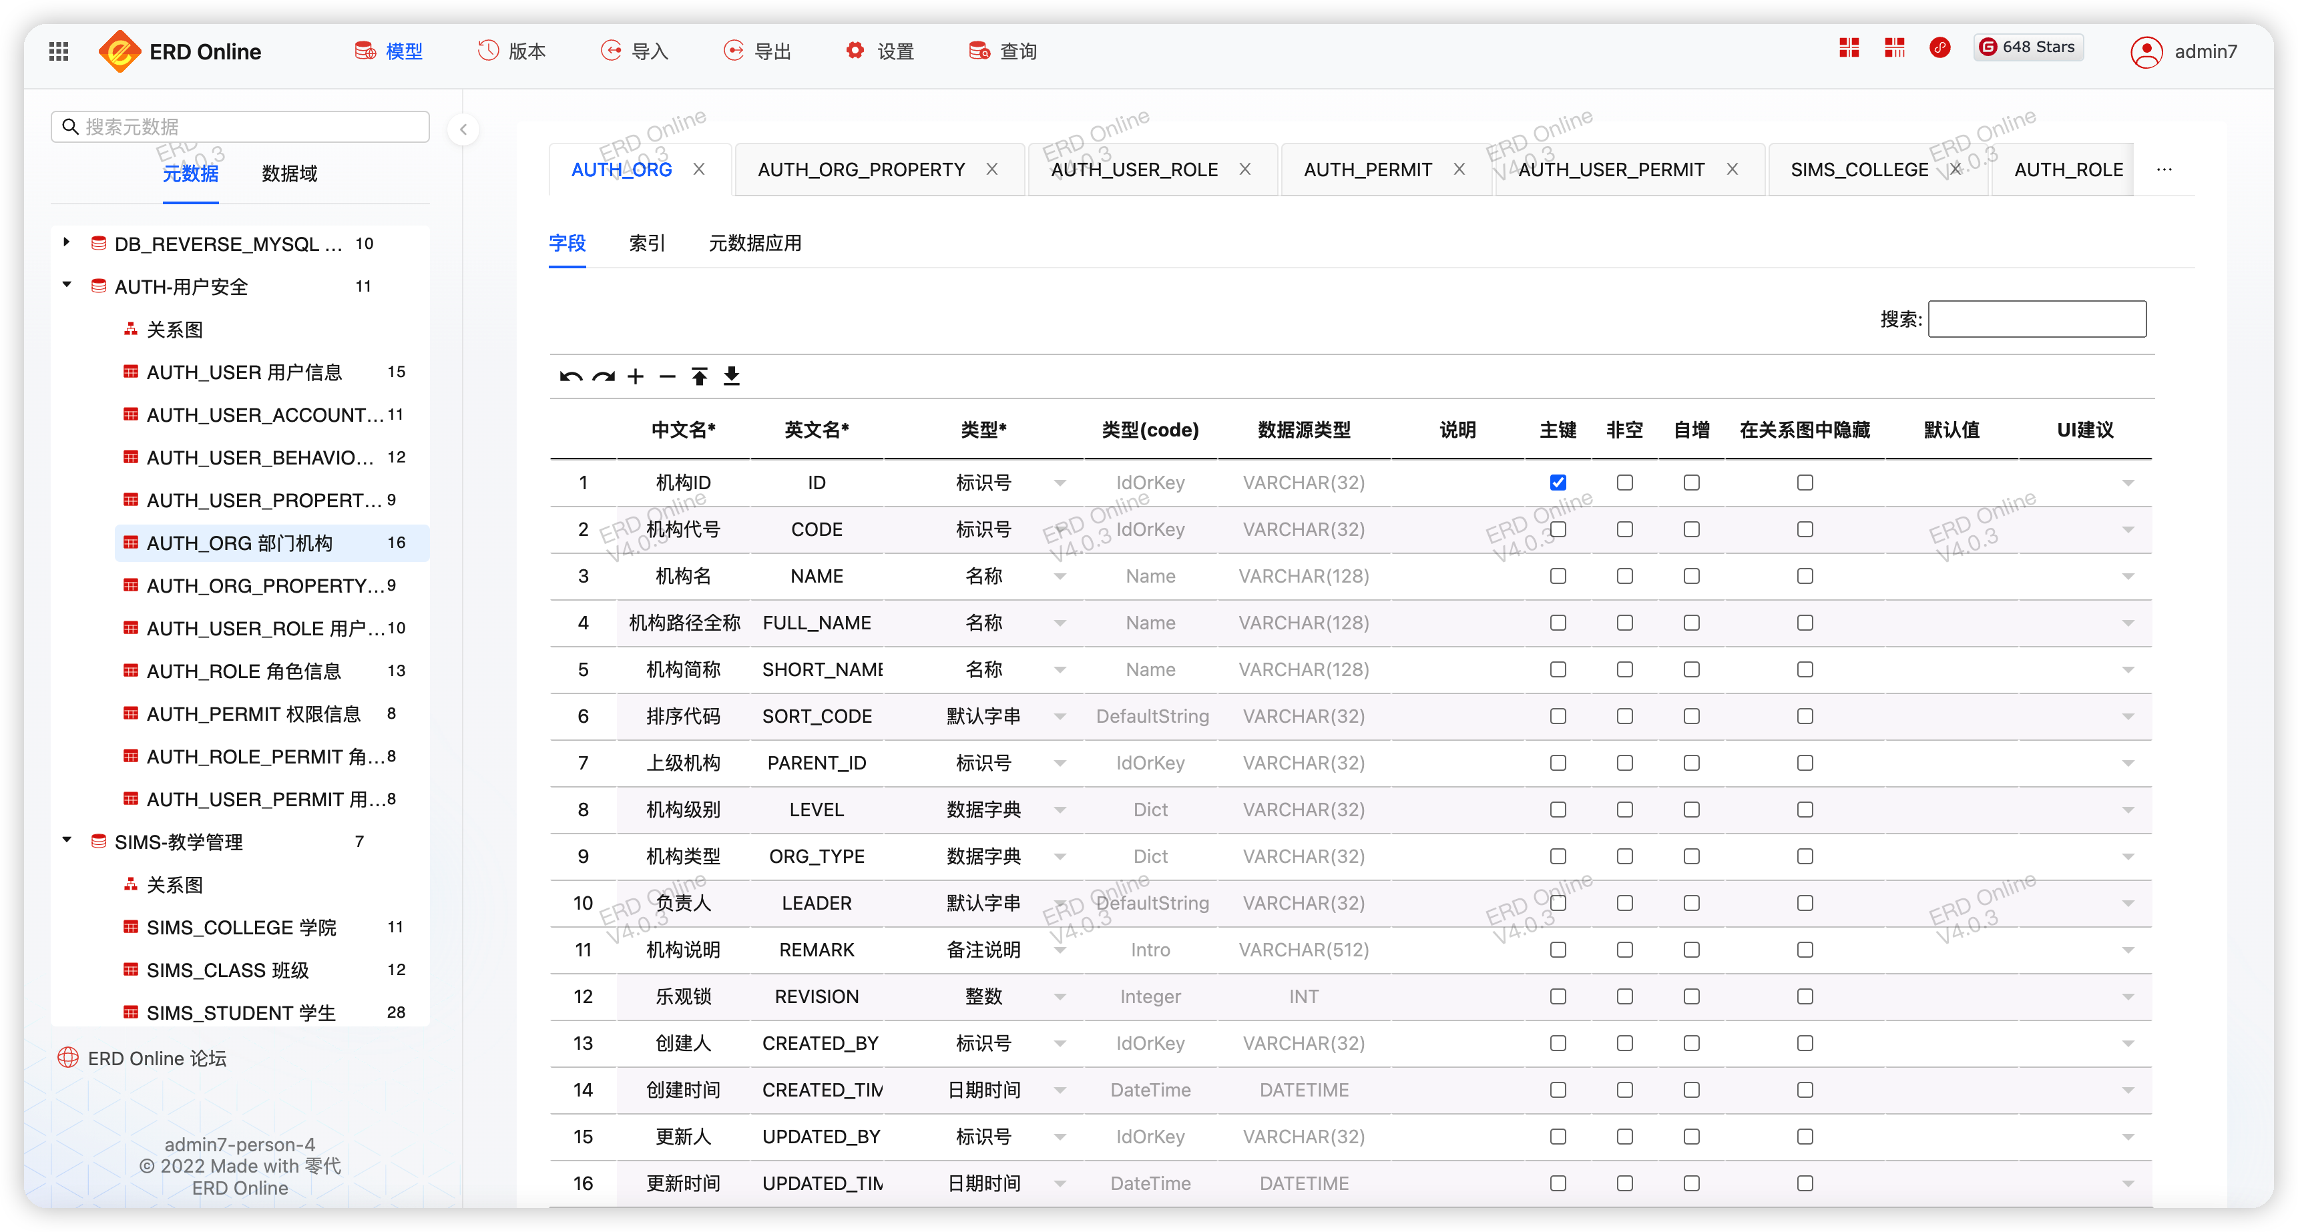This screenshot has height=1232, width=2298.
Task: Open the app grid launcher icon
Action: tap(59, 51)
